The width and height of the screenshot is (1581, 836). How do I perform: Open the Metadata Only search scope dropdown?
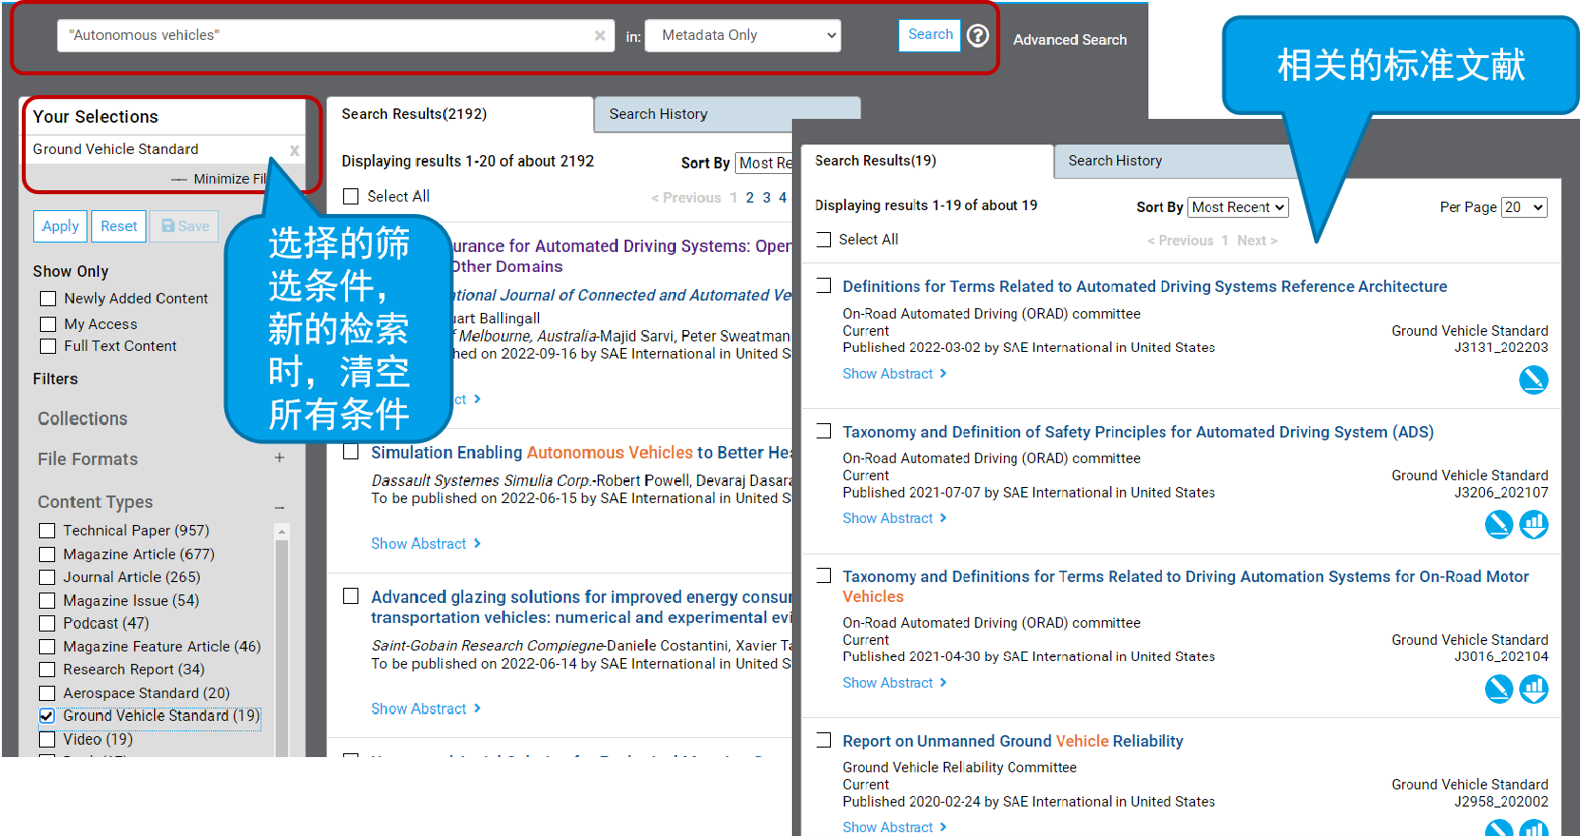[x=742, y=35]
